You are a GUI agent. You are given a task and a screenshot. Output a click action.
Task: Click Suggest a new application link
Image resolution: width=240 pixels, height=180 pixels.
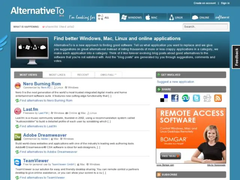(175, 82)
